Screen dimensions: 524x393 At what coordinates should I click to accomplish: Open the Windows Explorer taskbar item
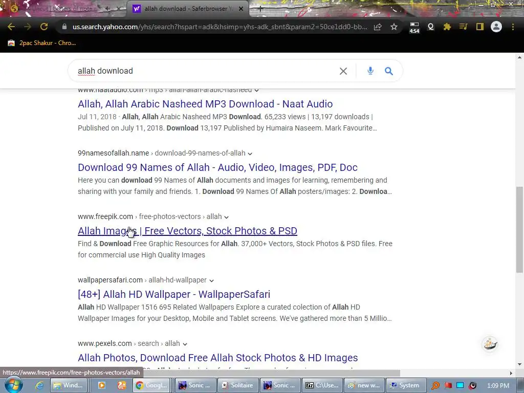tap(69, 385)
